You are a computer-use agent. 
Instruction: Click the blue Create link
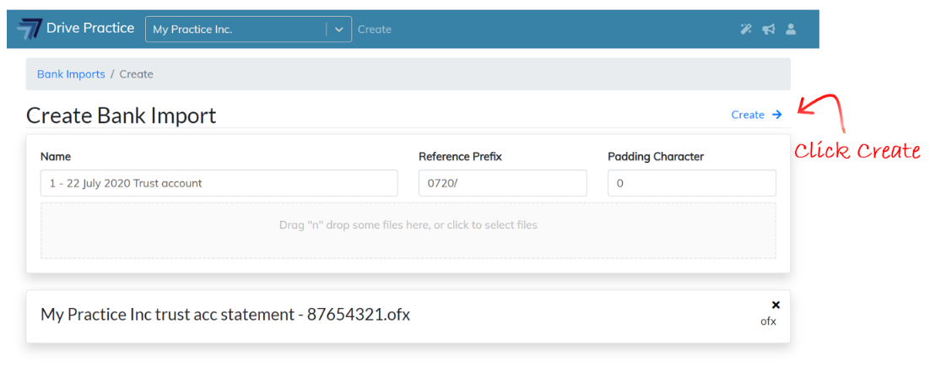click(x=748, y=115)
